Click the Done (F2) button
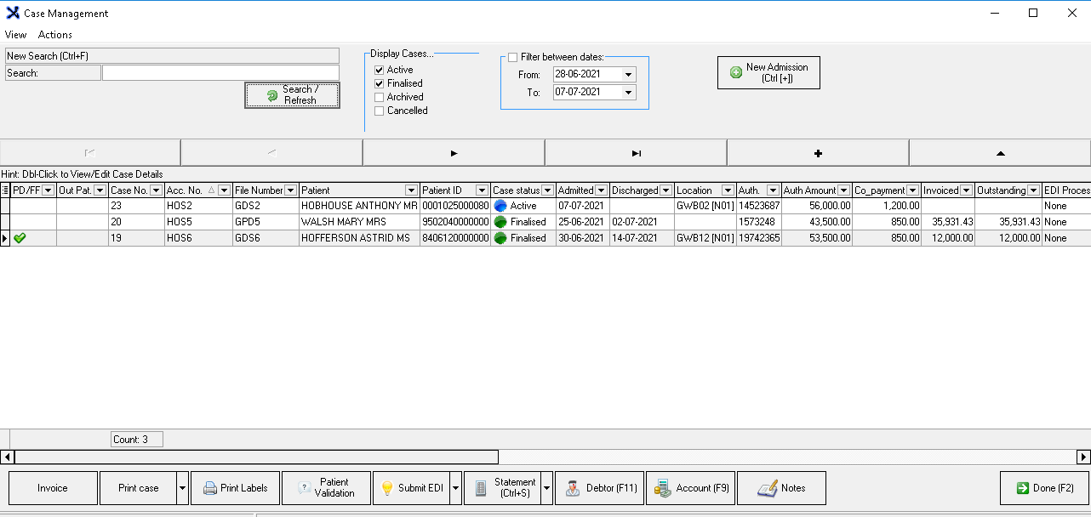This screenshot has height=517, width=1091. pyautogui.click(x=1044, y=488)
